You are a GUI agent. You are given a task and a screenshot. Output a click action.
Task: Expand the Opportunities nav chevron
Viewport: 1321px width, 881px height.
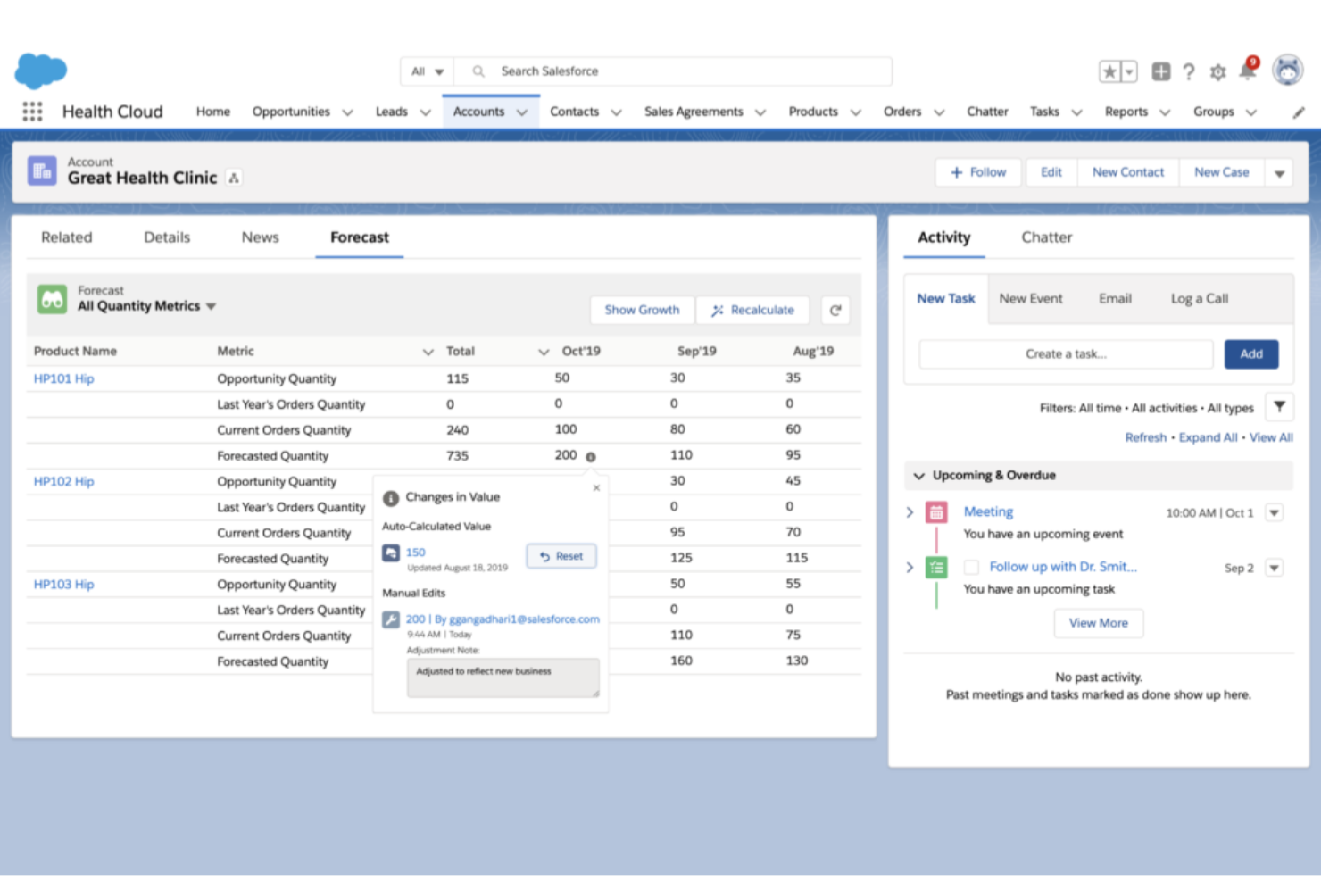tap(348, 112)
